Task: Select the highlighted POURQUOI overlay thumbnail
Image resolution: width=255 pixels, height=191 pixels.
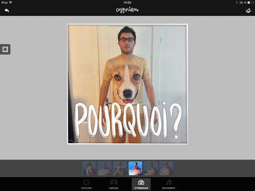Action: point(135,168)
